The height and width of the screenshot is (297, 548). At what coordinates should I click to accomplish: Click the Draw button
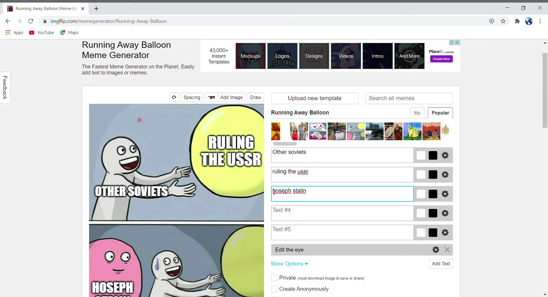[255, 97]
